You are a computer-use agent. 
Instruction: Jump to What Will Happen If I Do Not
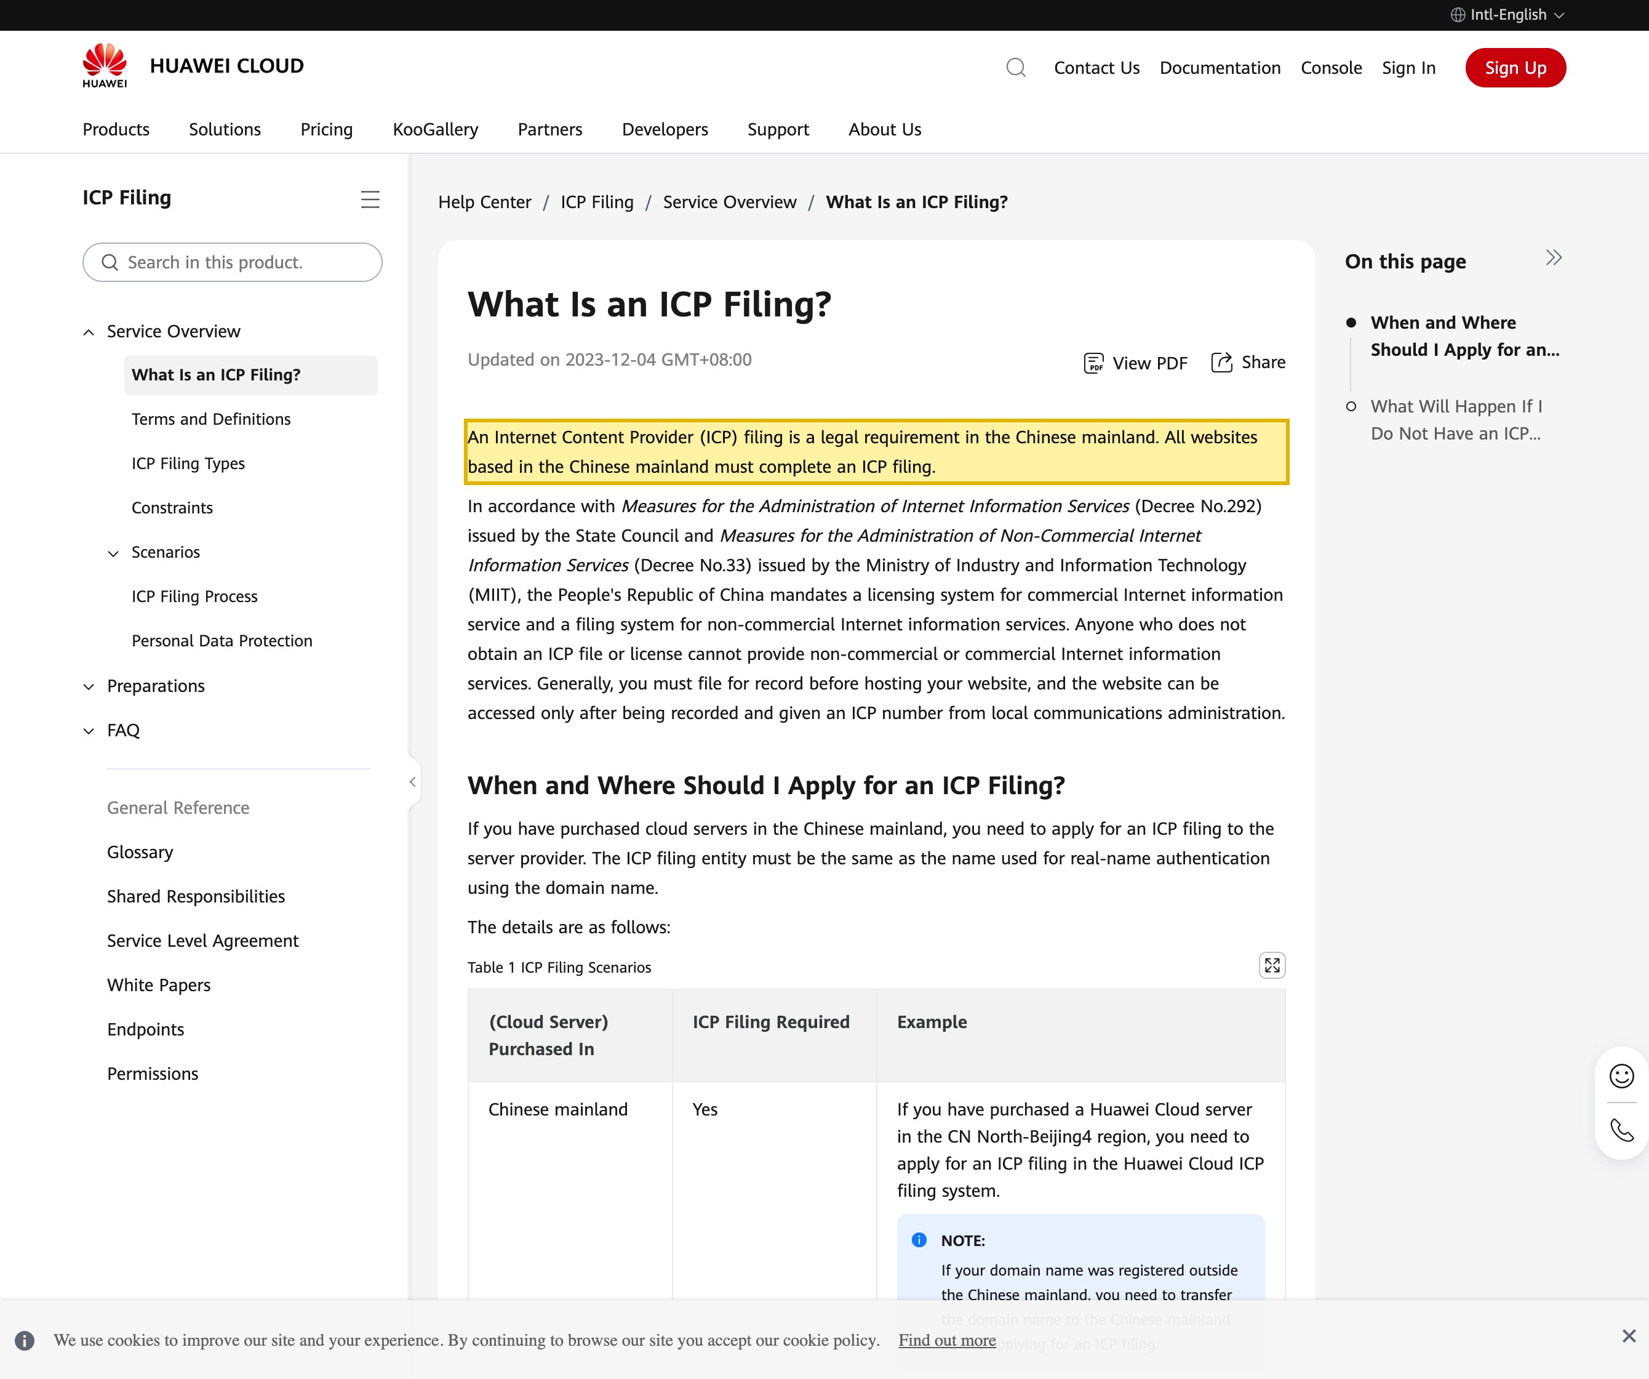[1456, 420]
